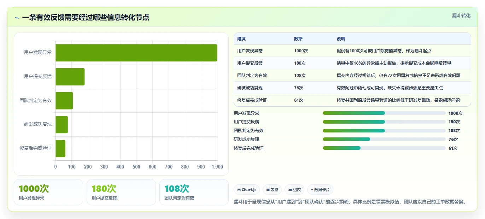Click table cell 用户提交反馈

[250, 63]
